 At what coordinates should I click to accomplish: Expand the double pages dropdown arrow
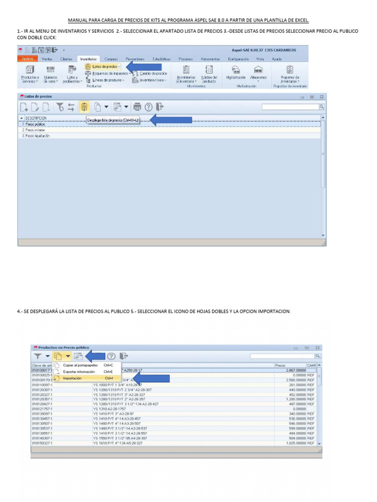[68, 356]
